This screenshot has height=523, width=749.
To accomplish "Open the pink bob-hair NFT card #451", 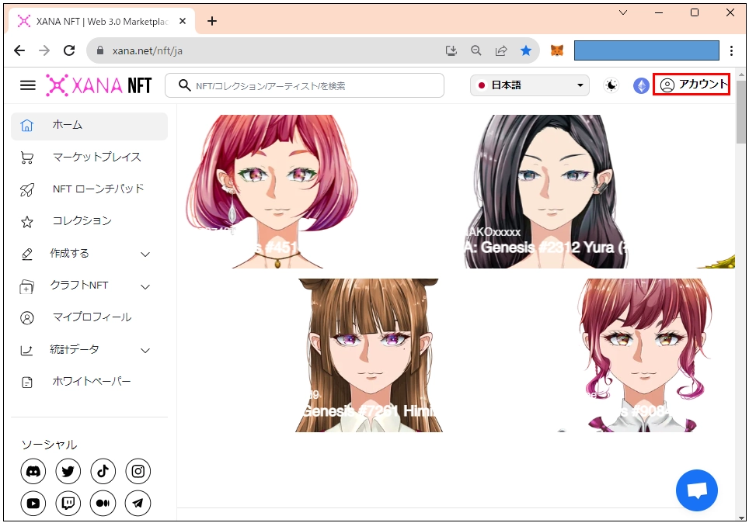I will pos(273,192).
